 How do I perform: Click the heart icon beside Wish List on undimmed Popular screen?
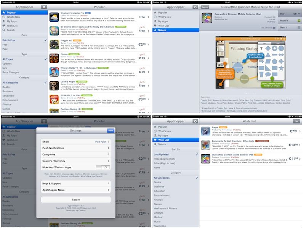point(4,25)
